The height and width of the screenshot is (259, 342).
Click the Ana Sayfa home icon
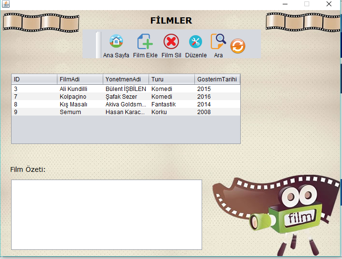[x=116, y=42]
